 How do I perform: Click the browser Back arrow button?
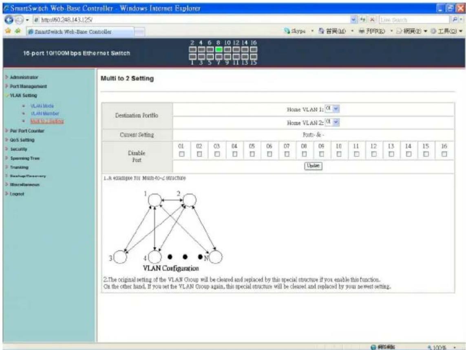click(x=9, y=20)
